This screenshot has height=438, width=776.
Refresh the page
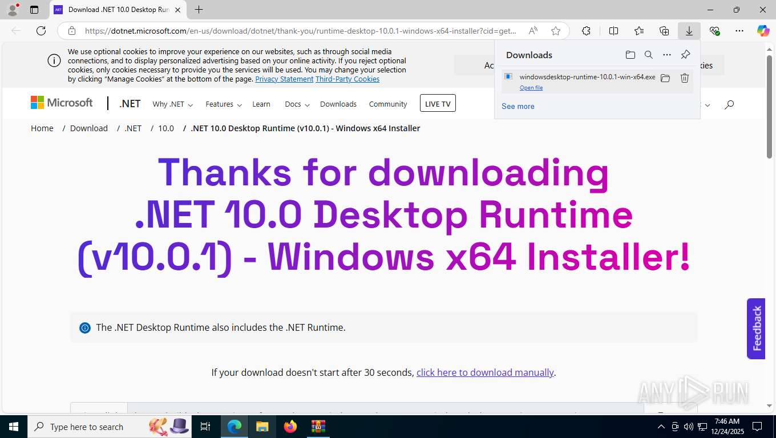pos(41,31)
